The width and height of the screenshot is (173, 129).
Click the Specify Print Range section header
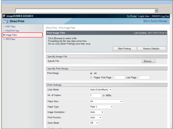point(106,69)
